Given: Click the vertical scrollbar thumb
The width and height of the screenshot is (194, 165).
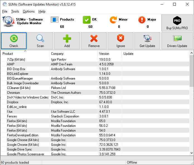Looking at the screenshot, I should click(191, 71).
